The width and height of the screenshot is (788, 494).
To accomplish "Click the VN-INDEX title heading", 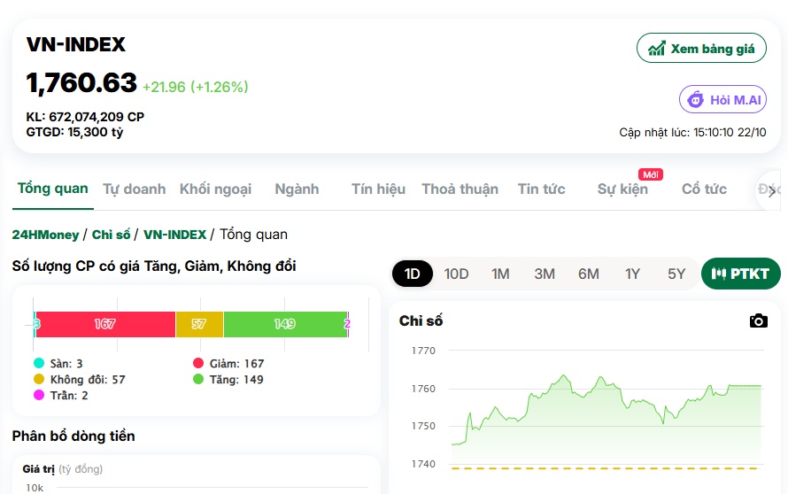I will (x=76, y=44).
